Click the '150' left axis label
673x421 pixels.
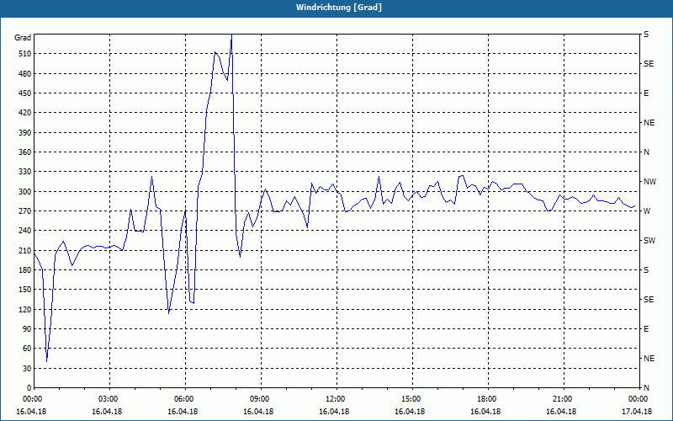25,290
